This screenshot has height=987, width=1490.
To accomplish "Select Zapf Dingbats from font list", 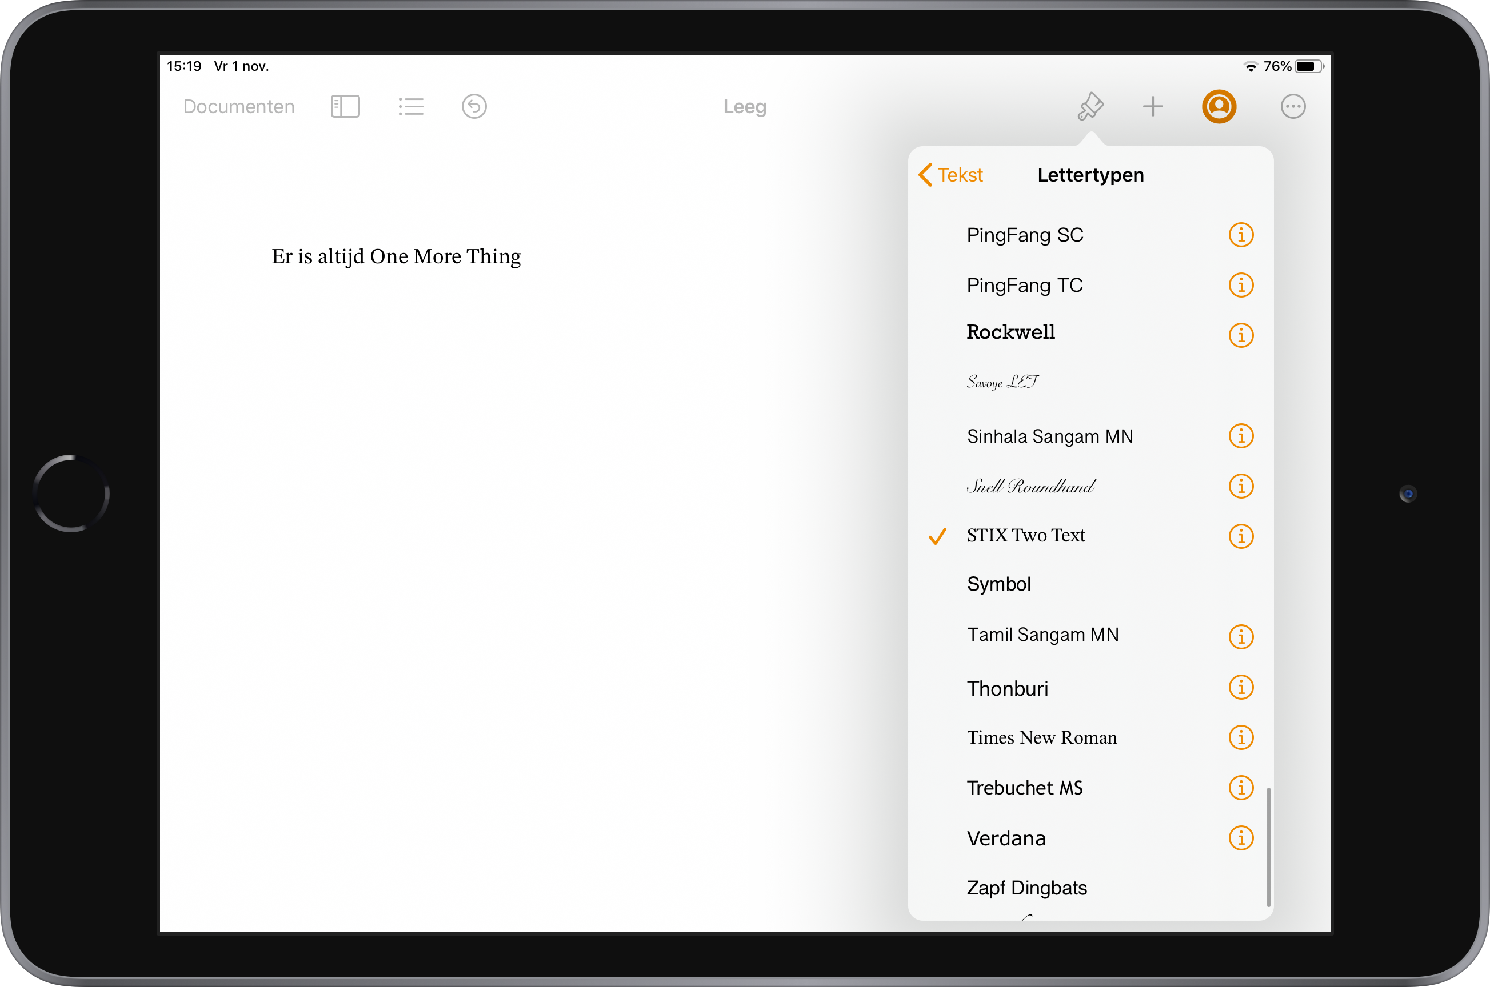I will point(1026,888).
